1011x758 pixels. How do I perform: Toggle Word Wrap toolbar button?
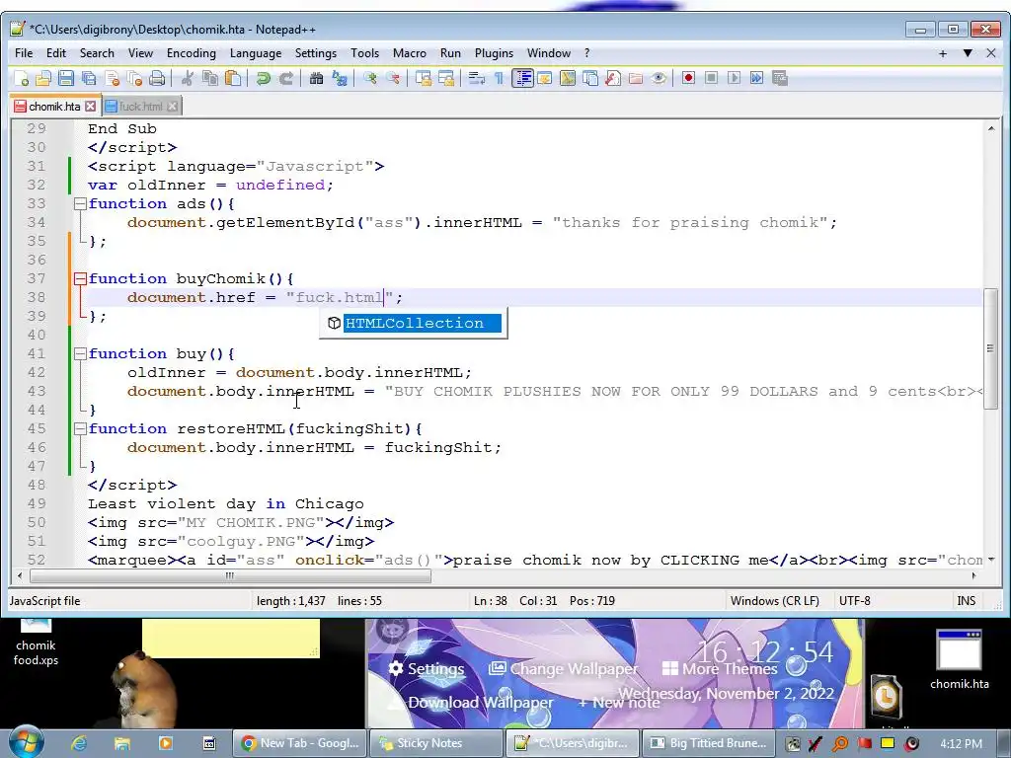[477, 78]
